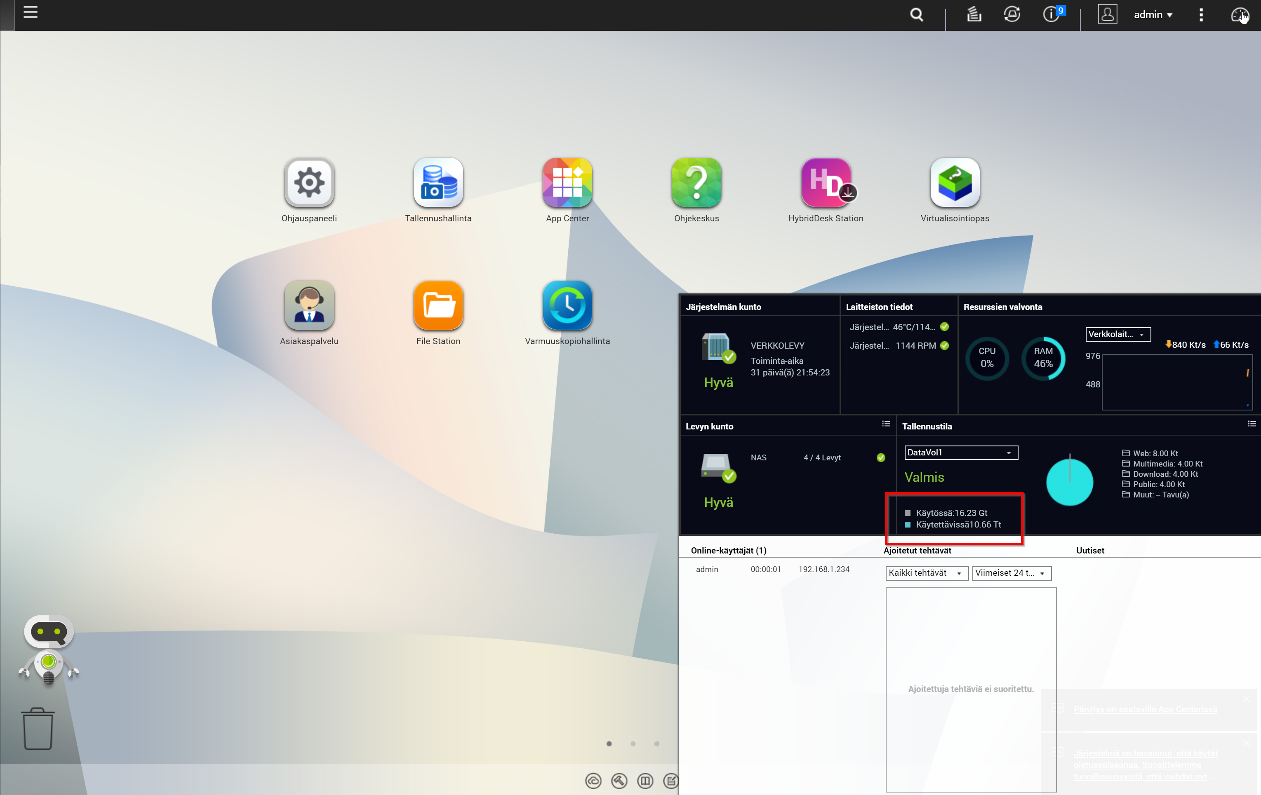This screenshot has height=795, width=1261.
Task: Toggle Levyn kunto list view icon
Action: click(x=885, y=424)
